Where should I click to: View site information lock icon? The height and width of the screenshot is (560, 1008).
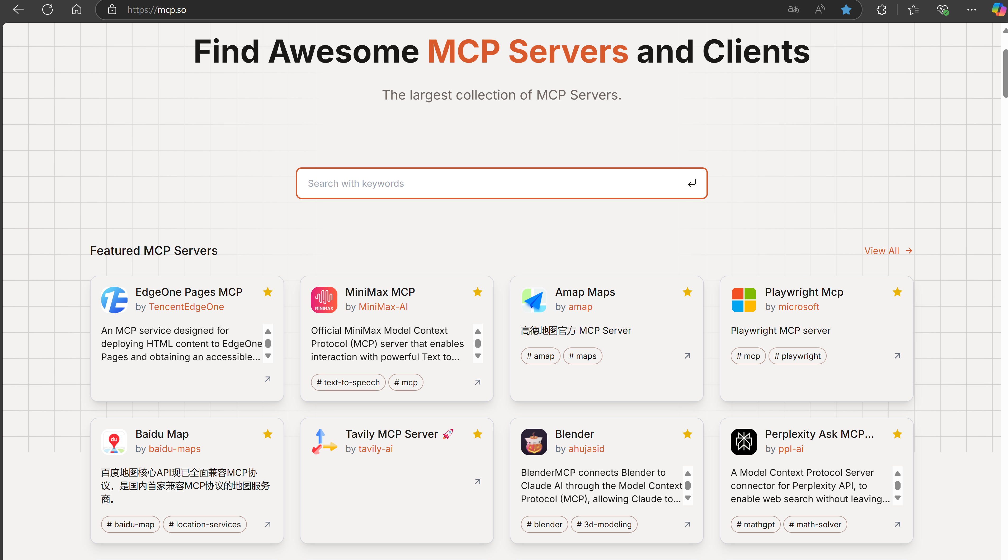click(112, 10)
